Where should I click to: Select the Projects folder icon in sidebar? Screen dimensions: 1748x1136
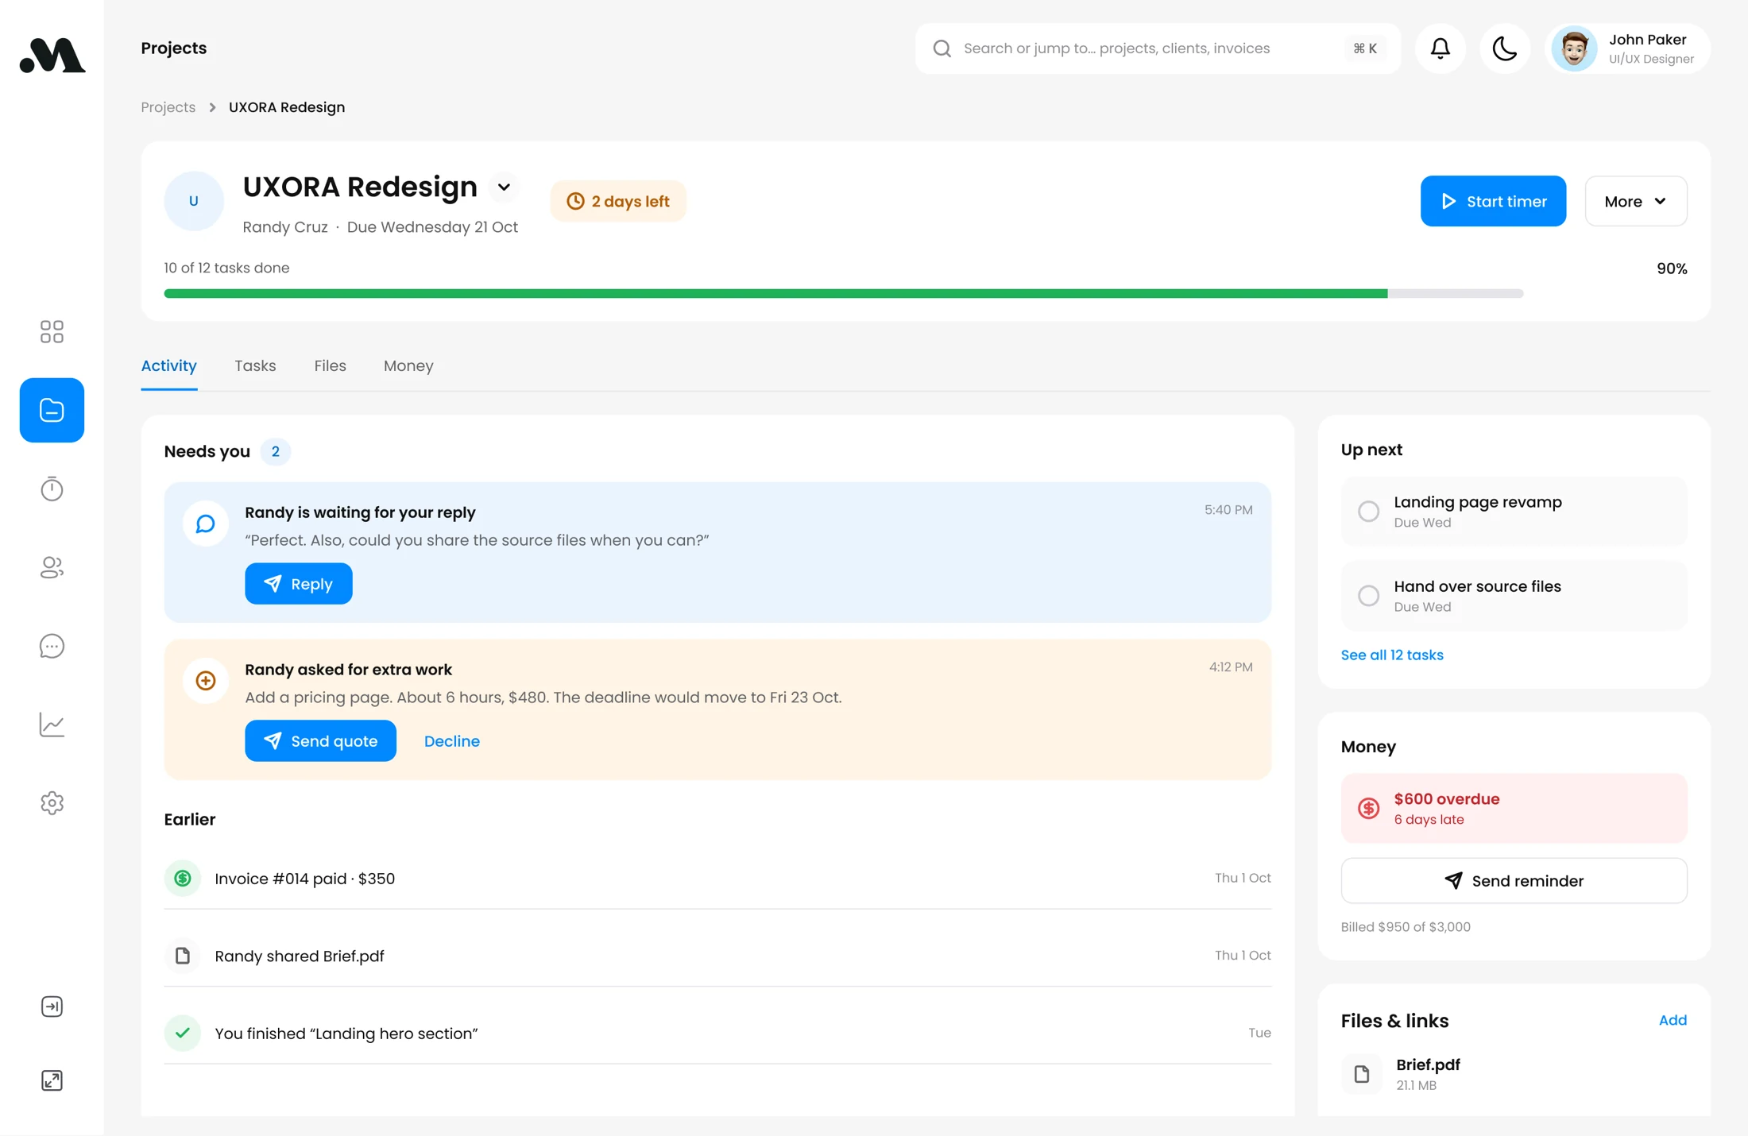point(52,410)
